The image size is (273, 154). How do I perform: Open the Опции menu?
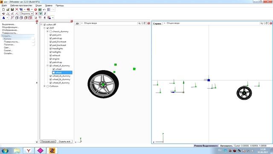(x=38, y=6)
